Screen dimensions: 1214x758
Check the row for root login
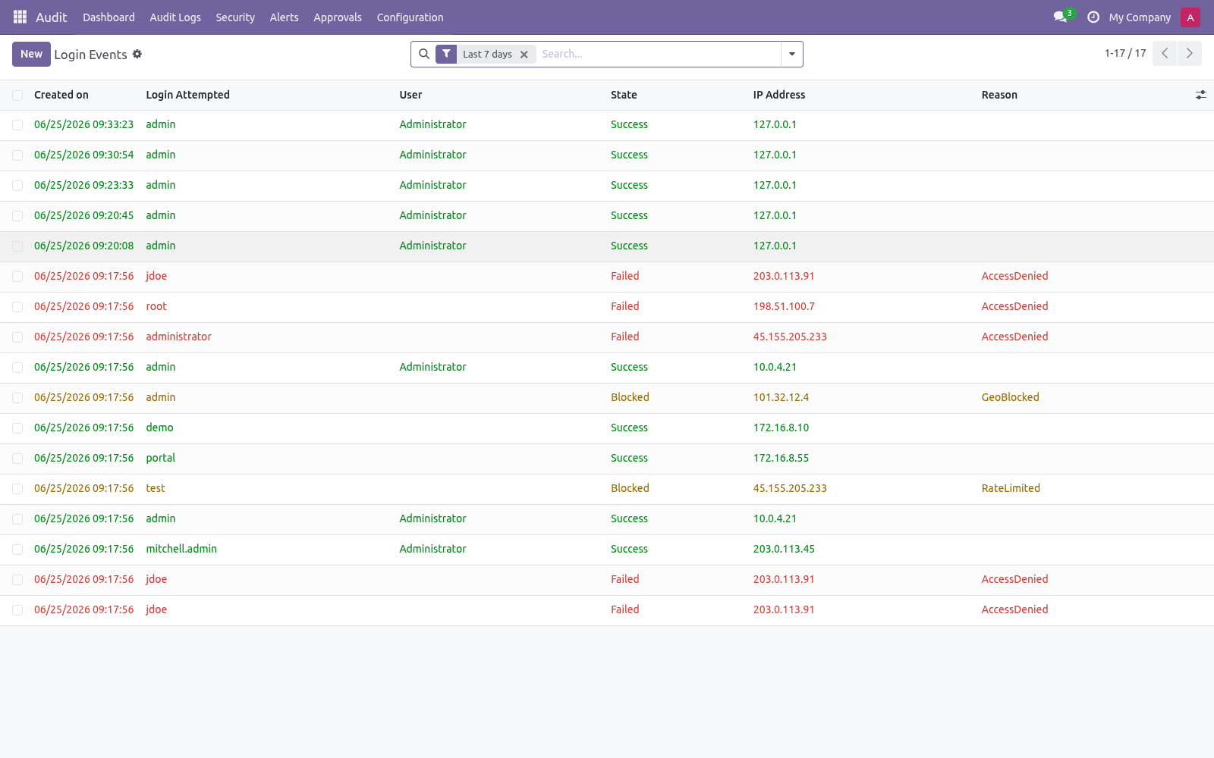click(17, 307)
